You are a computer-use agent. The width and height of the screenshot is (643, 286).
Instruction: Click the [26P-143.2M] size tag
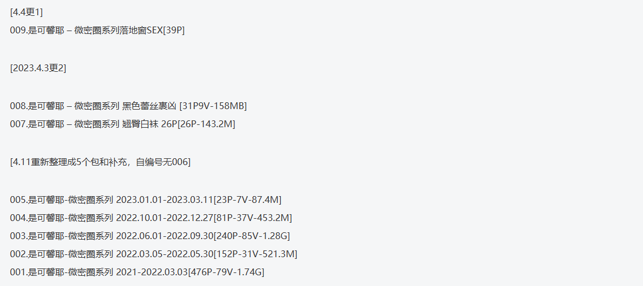pos(207,124)
